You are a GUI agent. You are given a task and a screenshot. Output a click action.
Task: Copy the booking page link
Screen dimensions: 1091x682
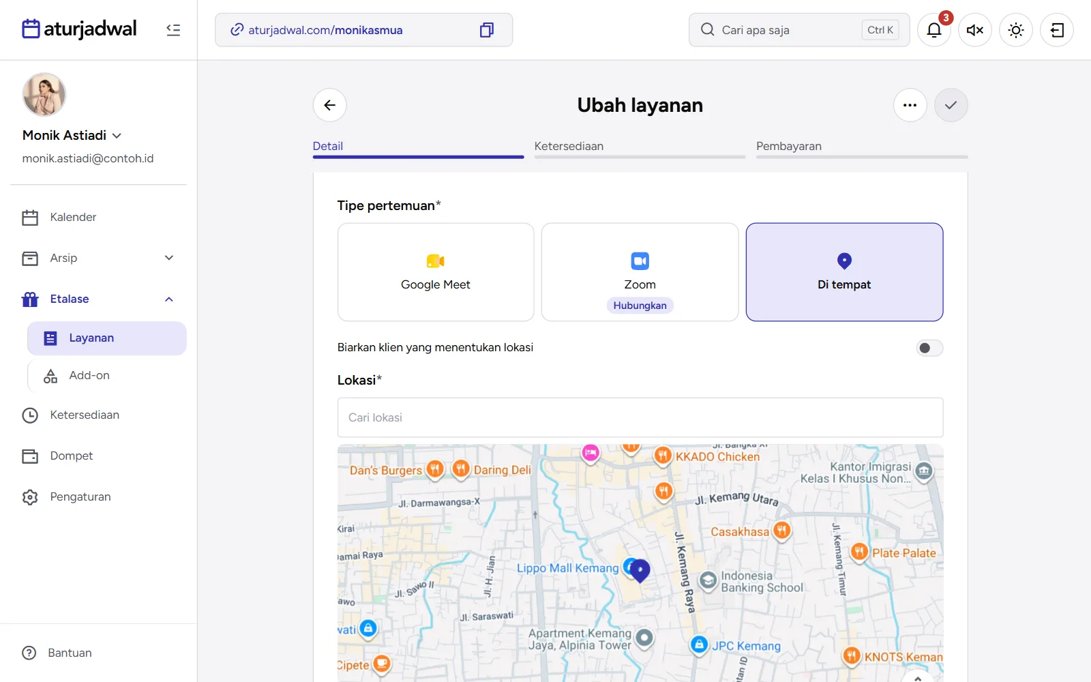[x=486, y=30]
